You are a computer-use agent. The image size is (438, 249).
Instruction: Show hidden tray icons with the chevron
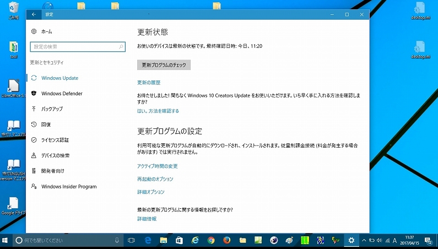pyautogui.click(x=364, y=240)
